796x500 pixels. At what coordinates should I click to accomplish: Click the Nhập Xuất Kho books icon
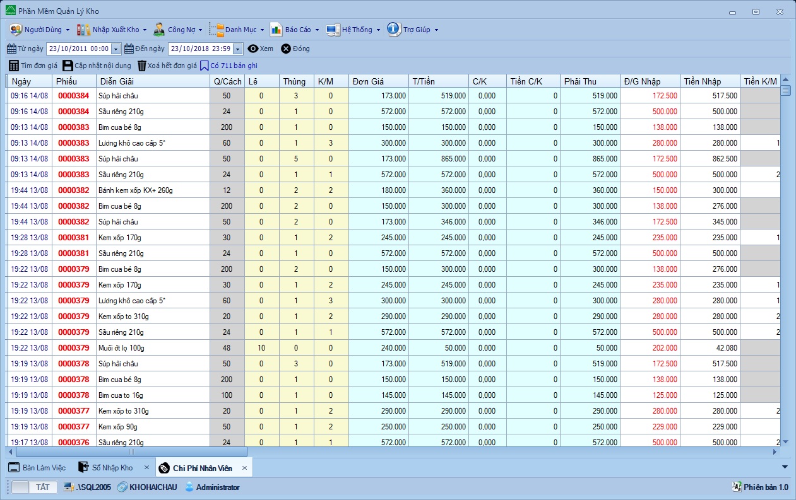click(x=83, y=30)
